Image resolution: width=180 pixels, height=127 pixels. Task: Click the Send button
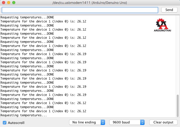[169, 10]
